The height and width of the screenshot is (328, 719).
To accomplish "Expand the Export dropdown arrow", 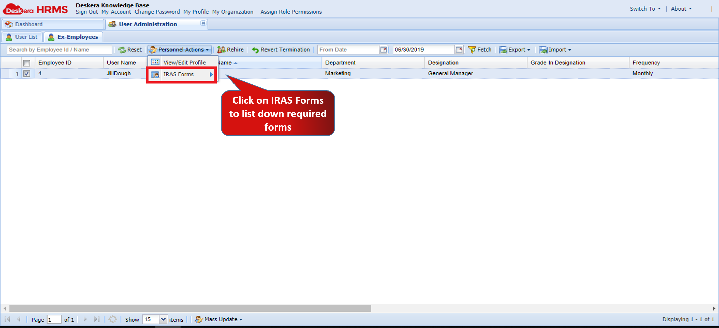I will pyautogui.click(x=529, y=50).
